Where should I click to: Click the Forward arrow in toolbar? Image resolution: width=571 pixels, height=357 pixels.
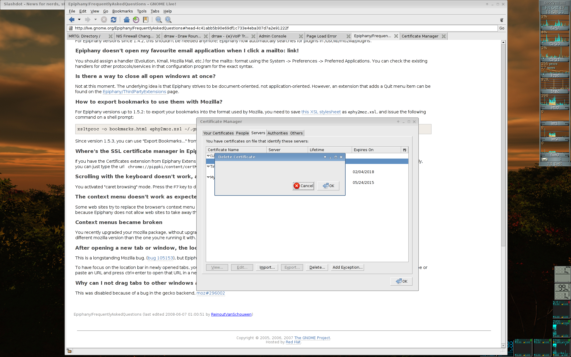coord(88,20)
